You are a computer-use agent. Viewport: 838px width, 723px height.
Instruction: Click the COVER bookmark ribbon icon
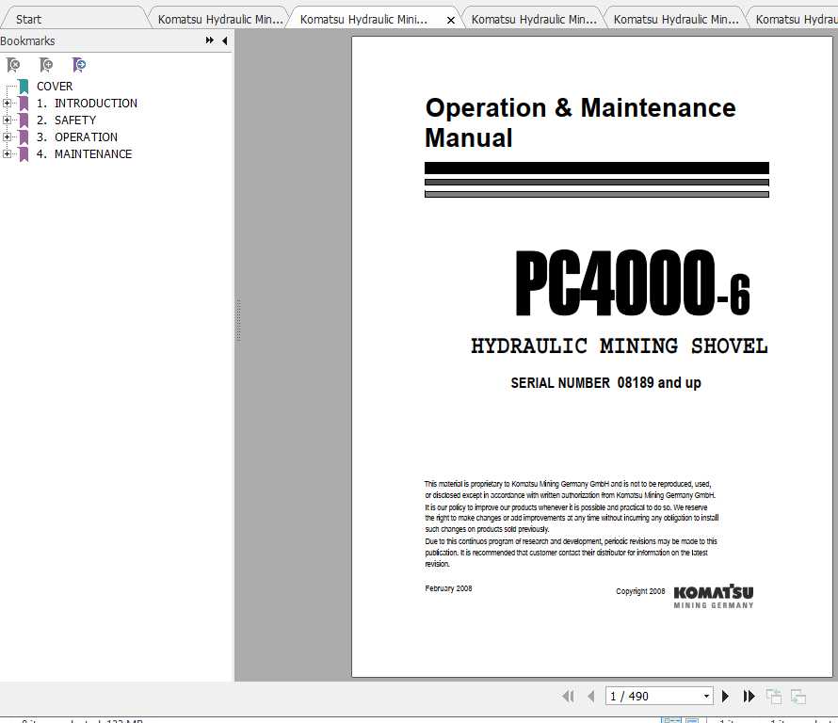24,87
